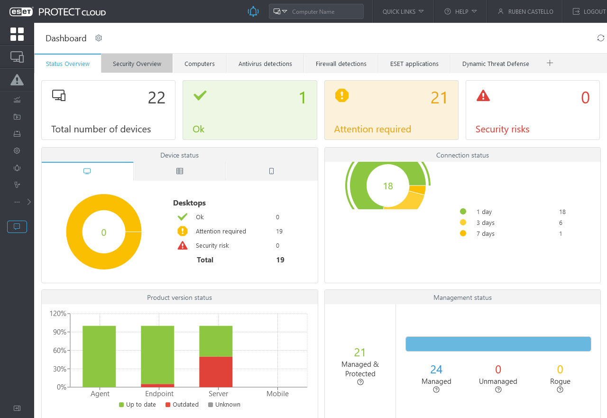Image resolution: width=607 pixels, height=418 pixels.
Task: Open the Notifications bell icon in sidebar
Action: point(17,168)
